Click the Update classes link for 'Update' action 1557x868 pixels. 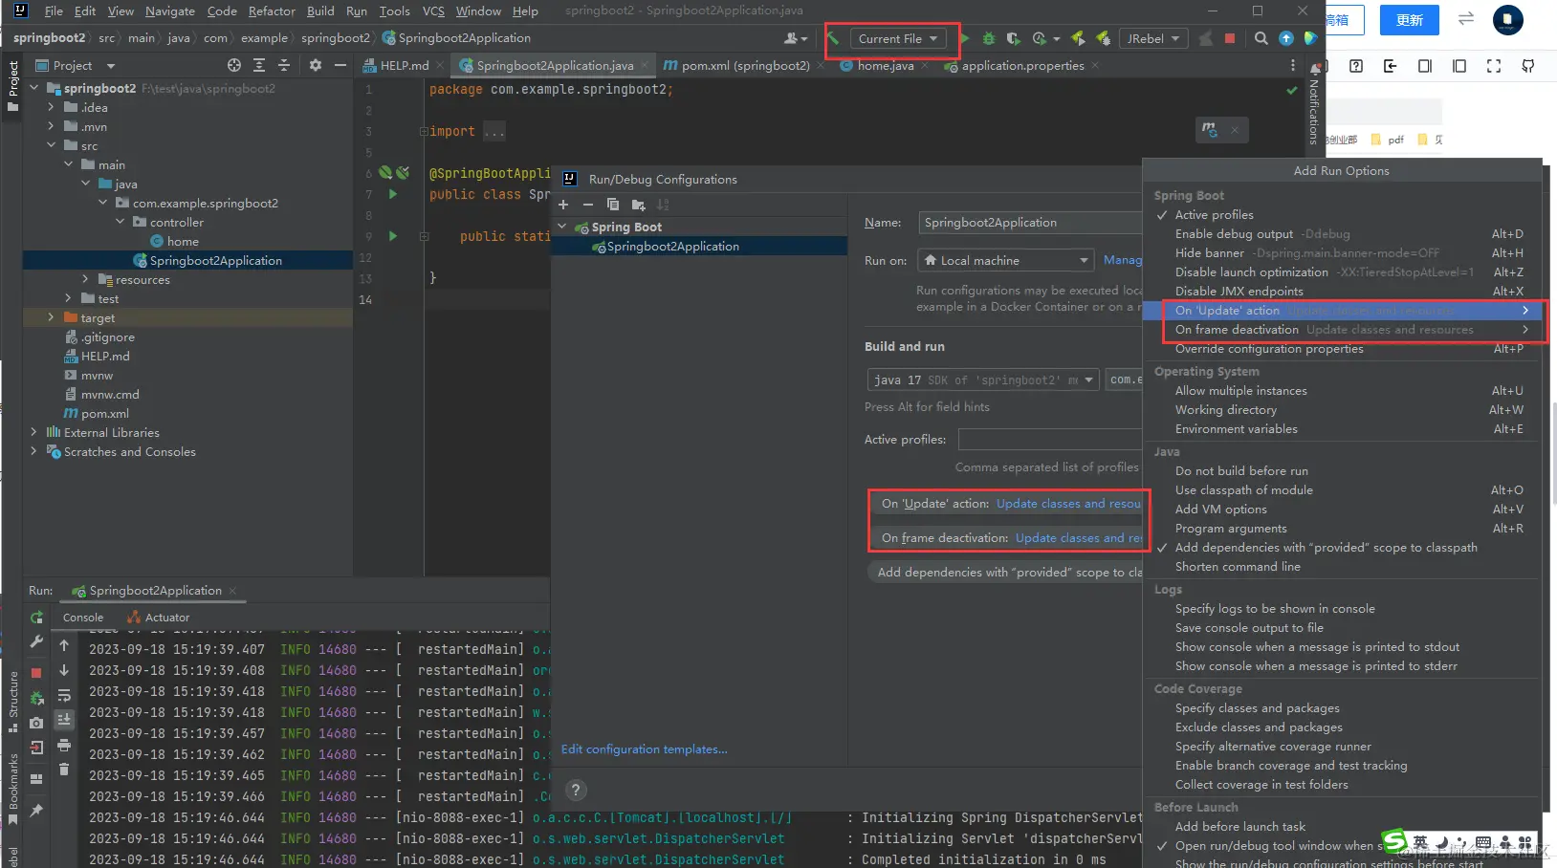coord(1068,504)
